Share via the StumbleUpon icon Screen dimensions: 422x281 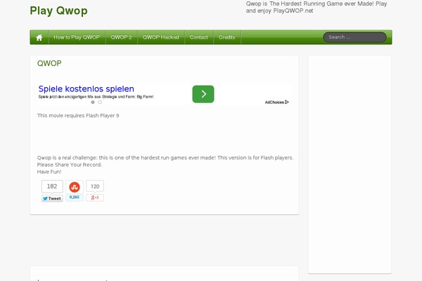click(x=75, y=187)
